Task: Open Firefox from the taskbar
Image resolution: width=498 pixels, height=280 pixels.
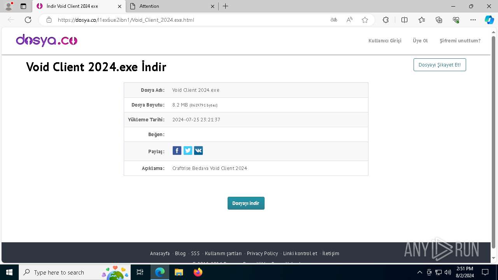Action: coord(198,272)
